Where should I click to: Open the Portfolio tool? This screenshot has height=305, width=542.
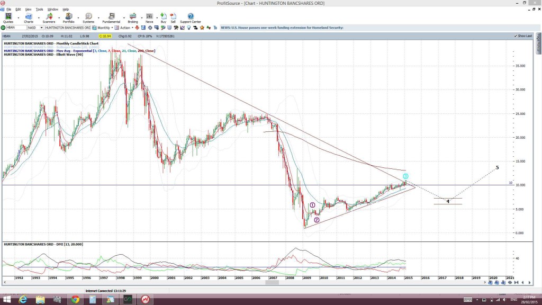coord(68,18)
